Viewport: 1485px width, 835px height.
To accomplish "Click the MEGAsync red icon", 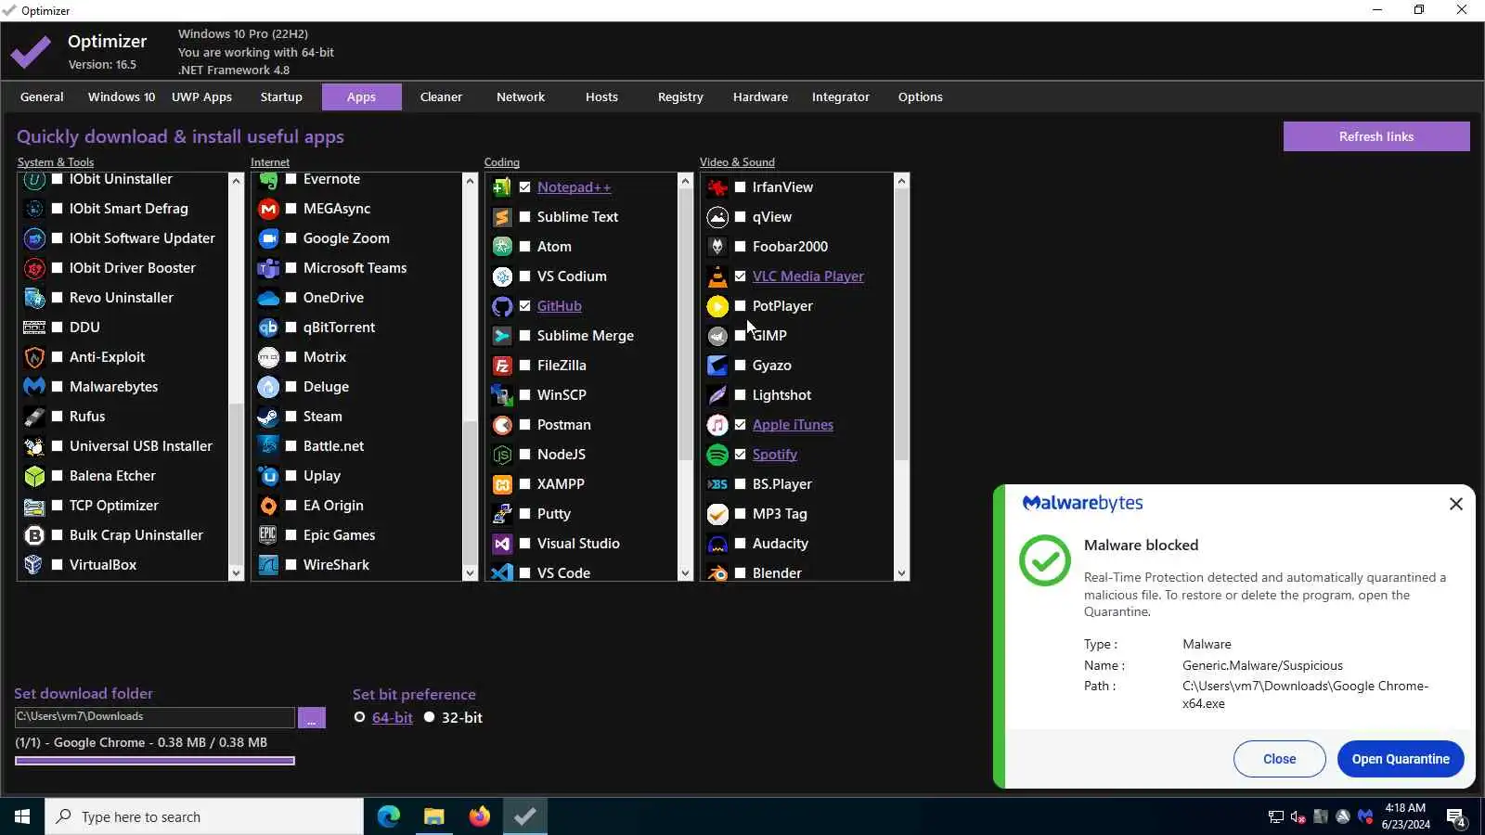I will 268,209.
